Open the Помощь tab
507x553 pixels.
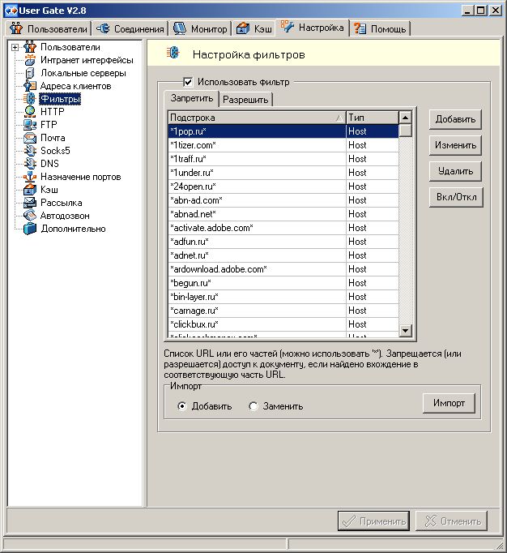pos(380,28)
